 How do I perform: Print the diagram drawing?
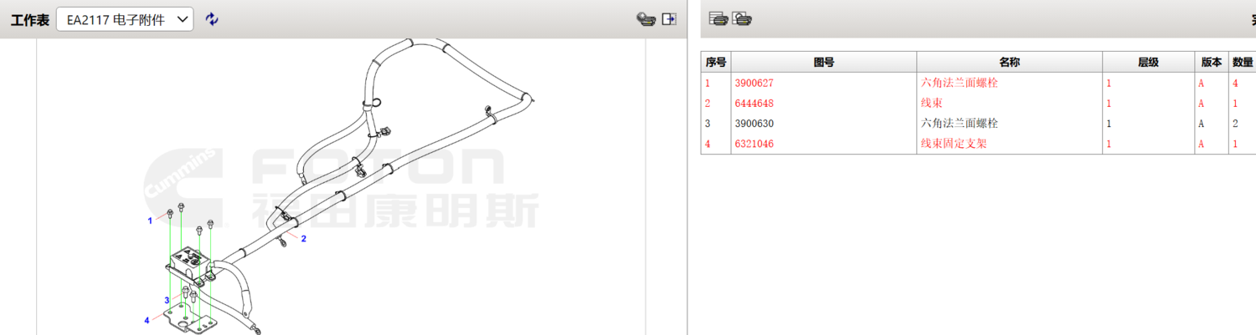click(x=645, y=19)
